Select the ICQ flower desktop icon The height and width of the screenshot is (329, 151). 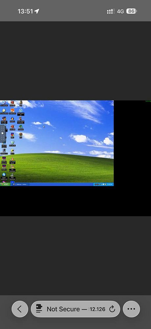tap(21, 136)
